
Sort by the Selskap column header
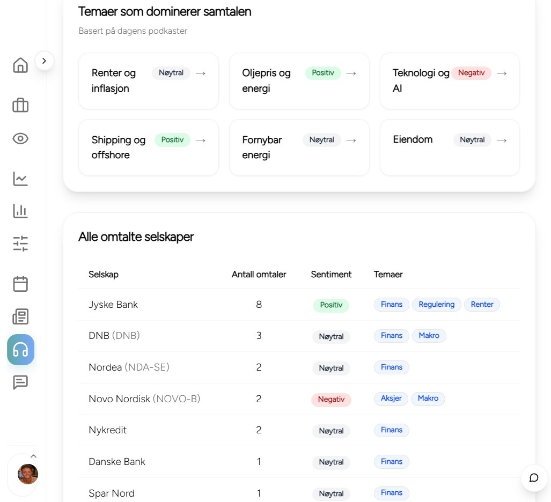[104, 275]
